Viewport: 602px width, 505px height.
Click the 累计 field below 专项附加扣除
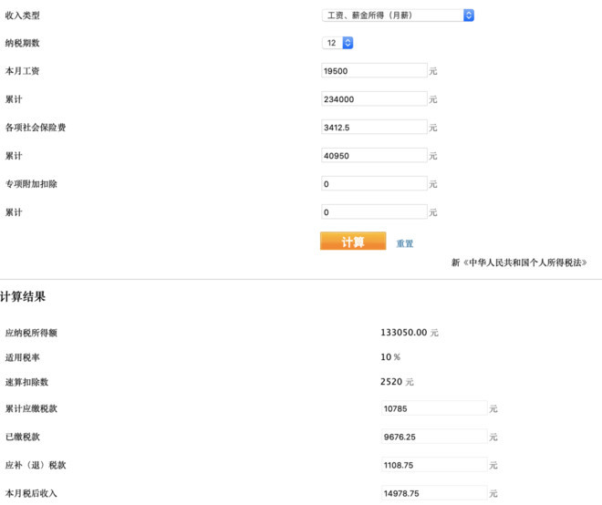coord(374,211)
